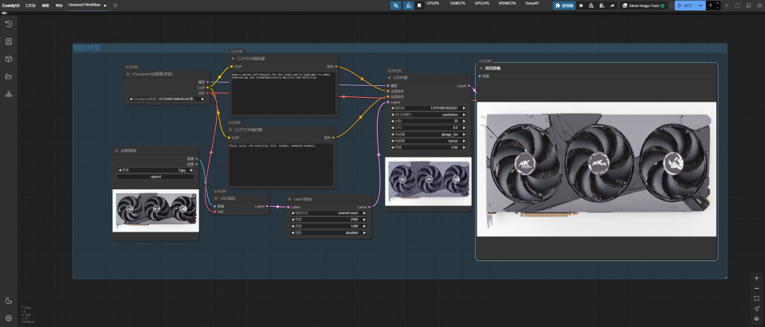This screenshot has width=765, height=327.
Task: Click the zoom in plus canvas control
Action: click(x=756, y=278)
